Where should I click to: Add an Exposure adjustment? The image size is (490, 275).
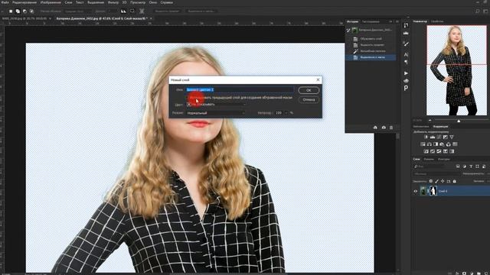coord(446,137)
